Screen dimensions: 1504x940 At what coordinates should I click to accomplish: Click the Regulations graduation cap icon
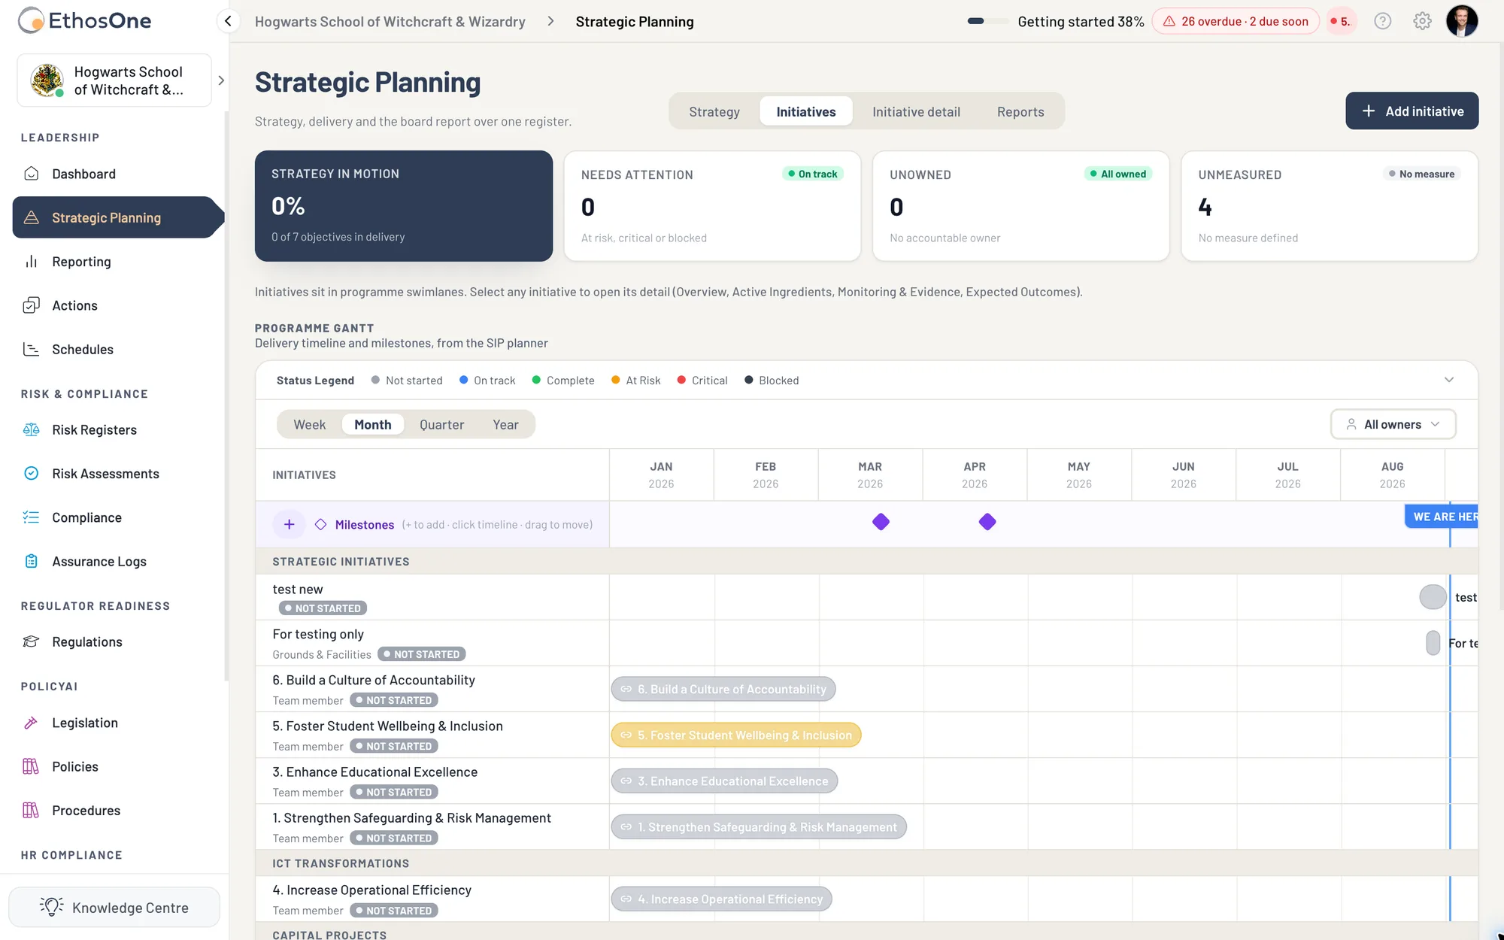click(32, 641)
